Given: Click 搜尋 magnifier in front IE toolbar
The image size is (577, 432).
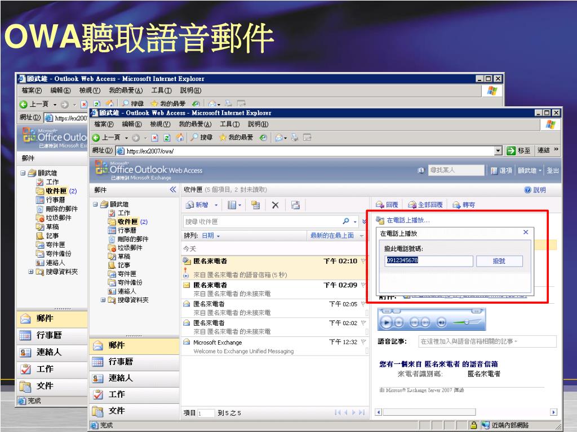Looking at the screenshot, I should tap(194, 137).
